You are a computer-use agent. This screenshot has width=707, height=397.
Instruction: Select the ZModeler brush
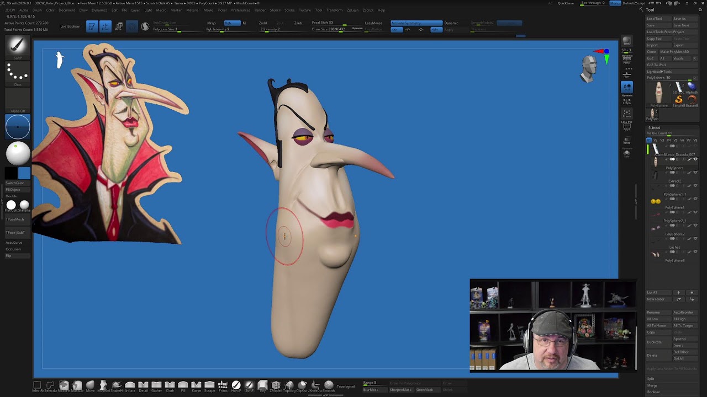pos(276,386)
